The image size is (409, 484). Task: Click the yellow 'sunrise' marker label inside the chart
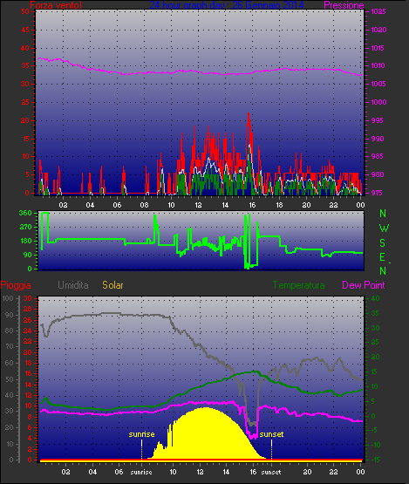point(141,434)
